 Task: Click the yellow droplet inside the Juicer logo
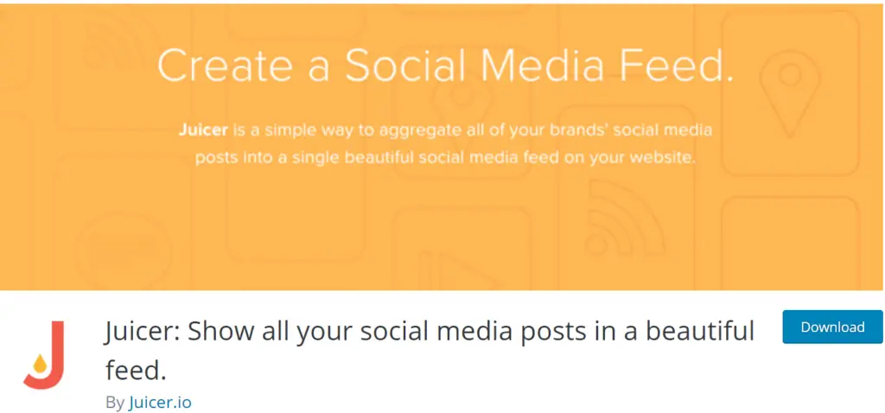click(x=40, y=365)
